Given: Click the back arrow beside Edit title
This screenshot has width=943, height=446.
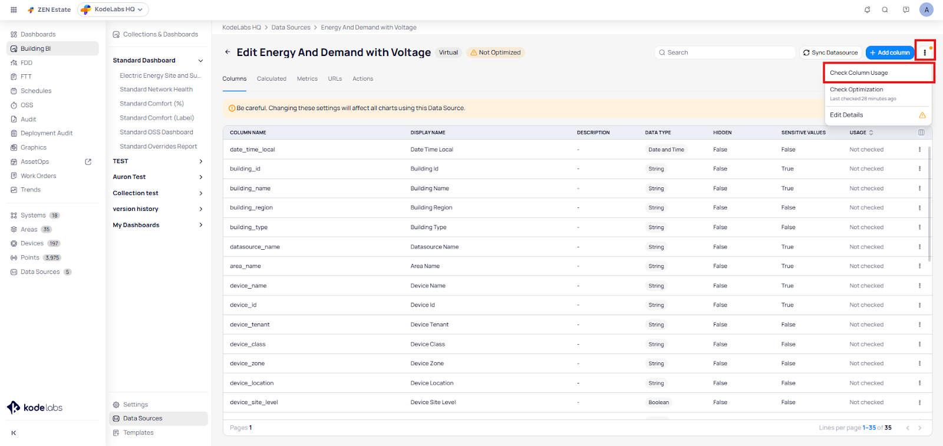Looking at the screenshot, I should point(227,52).
